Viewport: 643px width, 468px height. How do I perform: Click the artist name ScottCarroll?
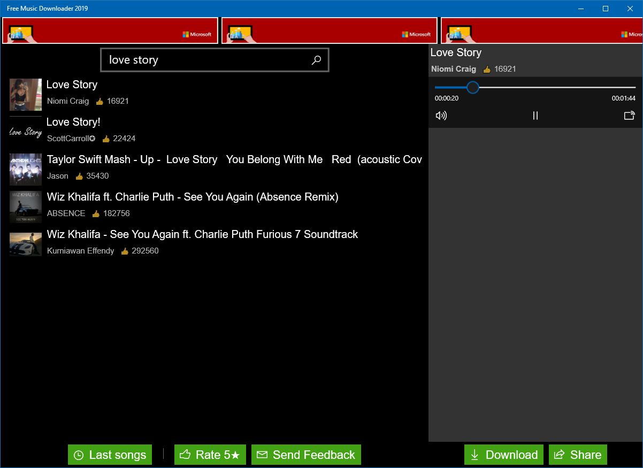pos(71,138)
